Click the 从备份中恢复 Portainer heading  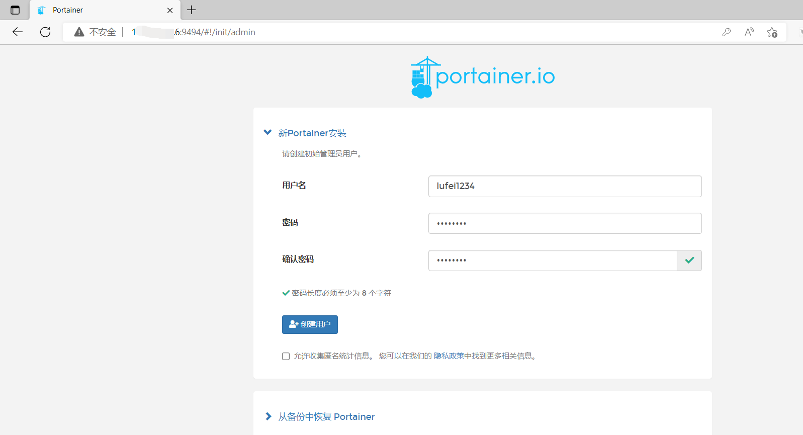[326, 416]
